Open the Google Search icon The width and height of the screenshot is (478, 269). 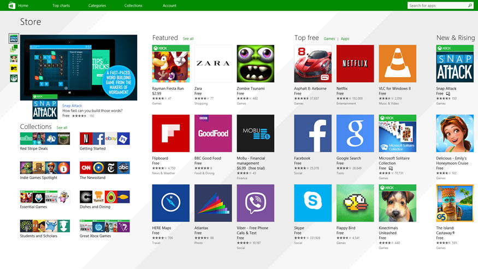tap(355, 133)
